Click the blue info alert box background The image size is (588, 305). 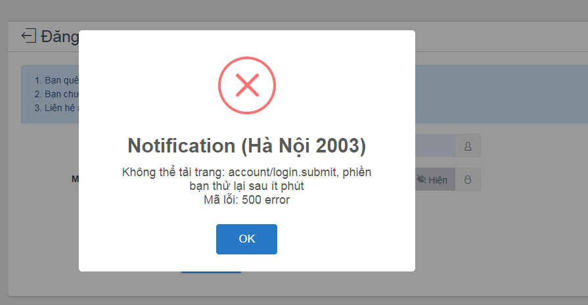tap(499, 94)
